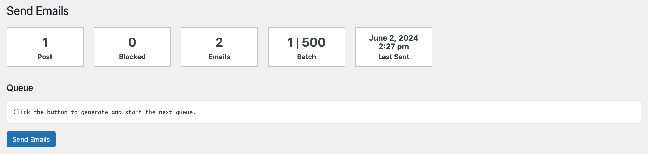Select the Blocked stat card
648x154 pixels.
(132, 47)
